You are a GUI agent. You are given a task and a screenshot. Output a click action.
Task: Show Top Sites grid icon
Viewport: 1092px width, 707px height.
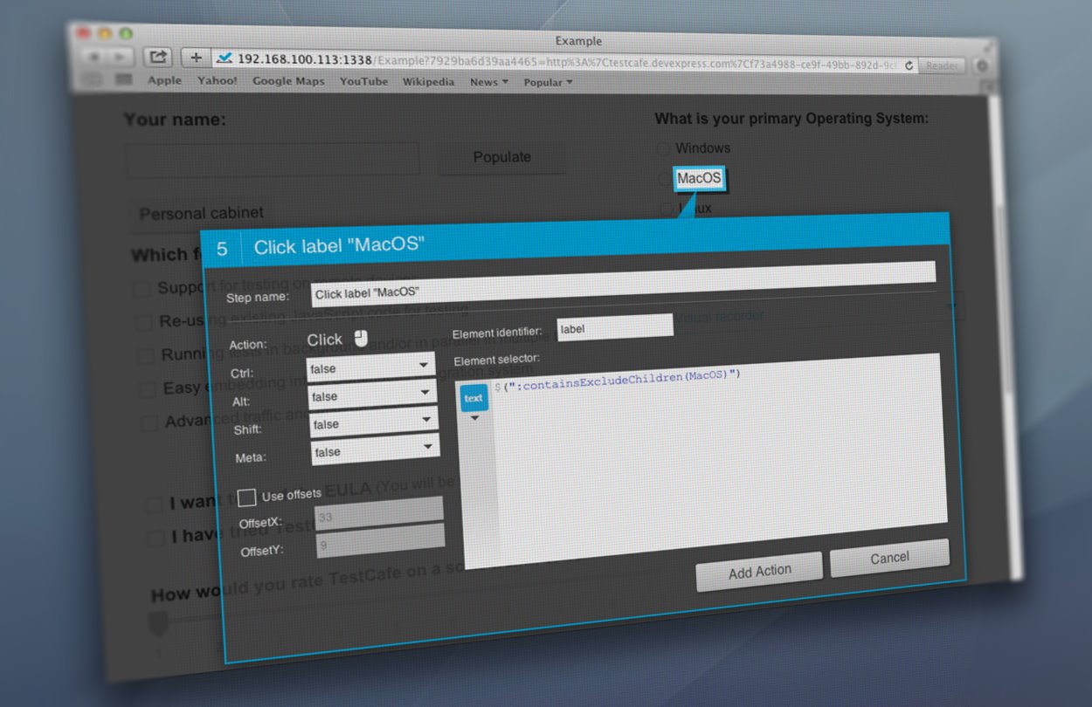(123, 79)
